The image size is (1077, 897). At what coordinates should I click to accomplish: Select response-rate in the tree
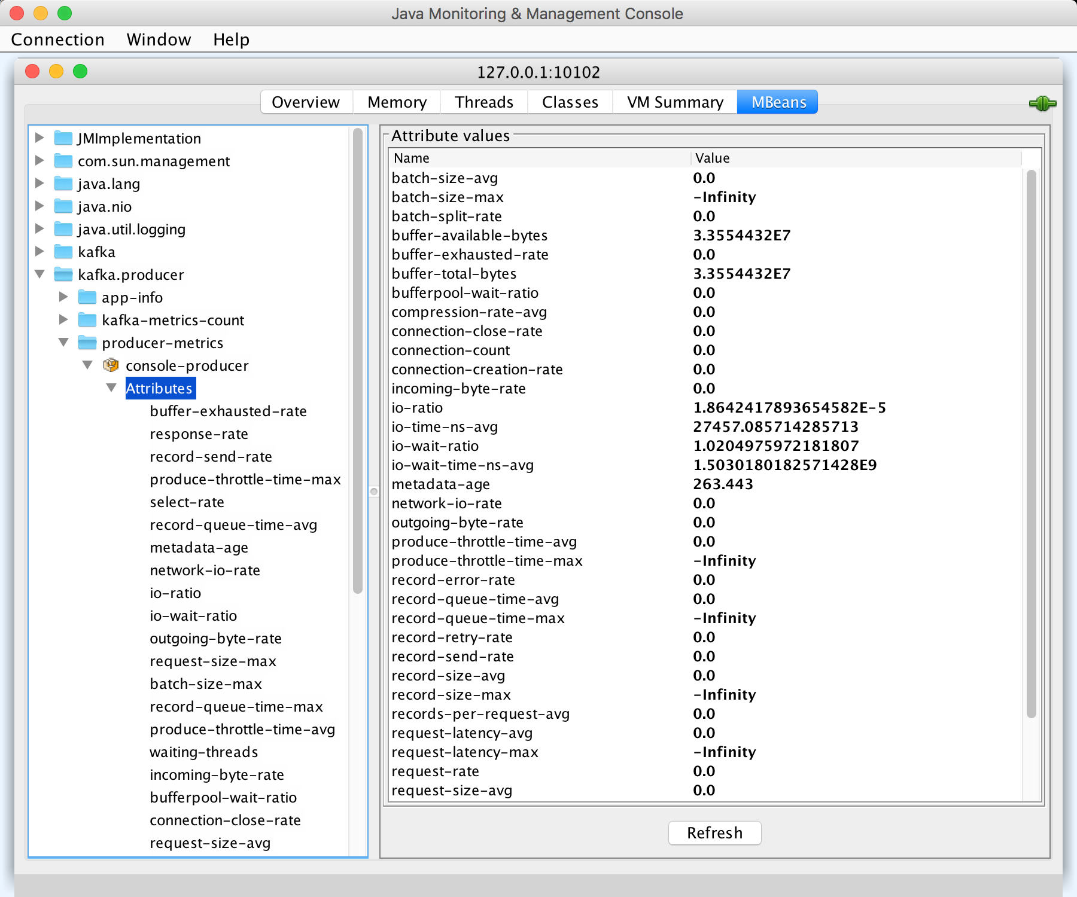tap(199, 434)
